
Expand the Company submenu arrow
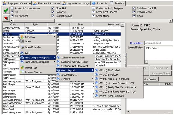54,37
